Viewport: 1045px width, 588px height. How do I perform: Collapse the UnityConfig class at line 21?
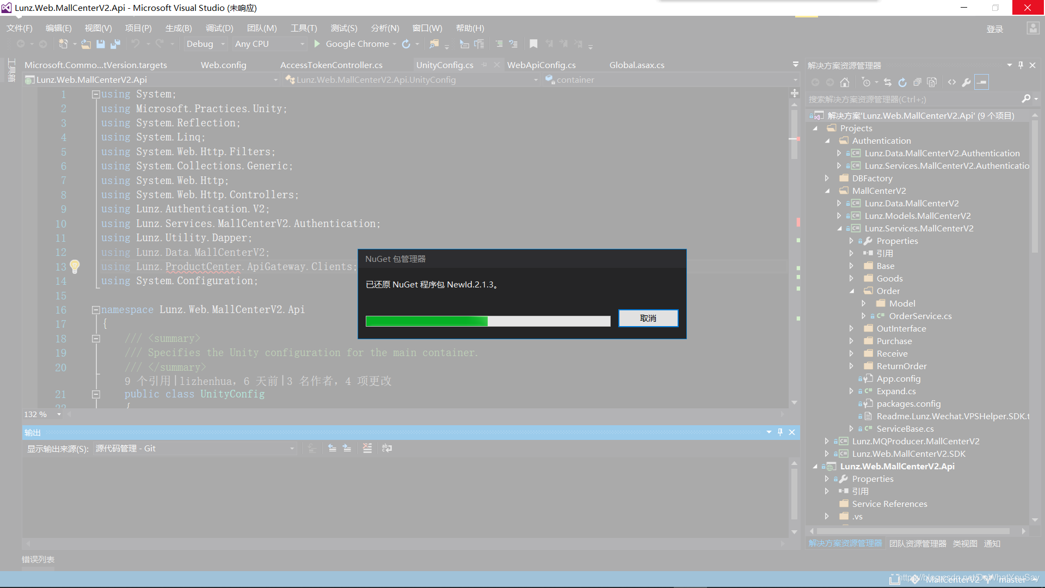[96, 394]
